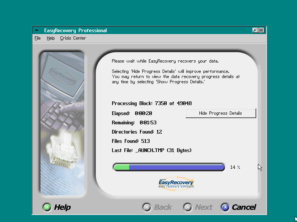Click the Help label text at bottom
The width and height of the screenshot is (297, 222).
coord(62,207)
